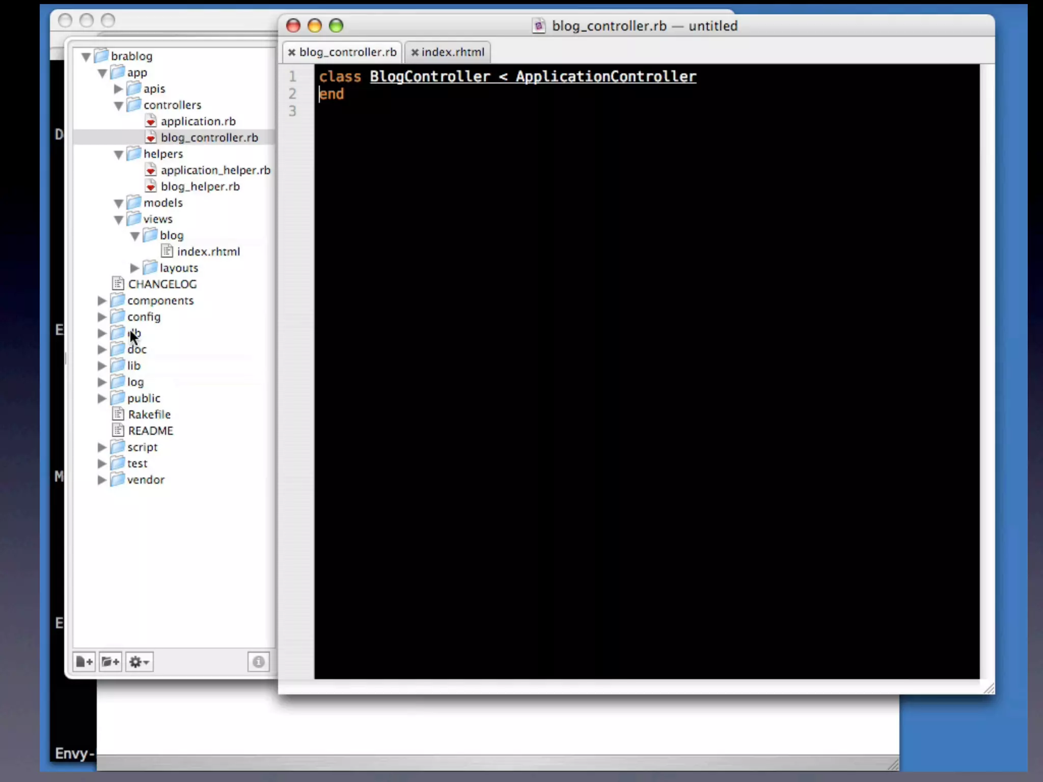Open the CHANGELOG document file
1043x782 pixels.
[162, 284]
